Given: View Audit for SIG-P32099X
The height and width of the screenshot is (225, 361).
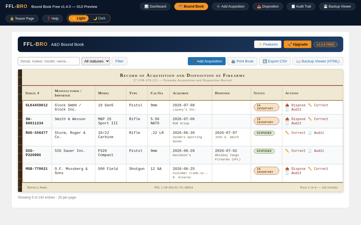Looking at the screenshot, I should (x=316, y=151).
